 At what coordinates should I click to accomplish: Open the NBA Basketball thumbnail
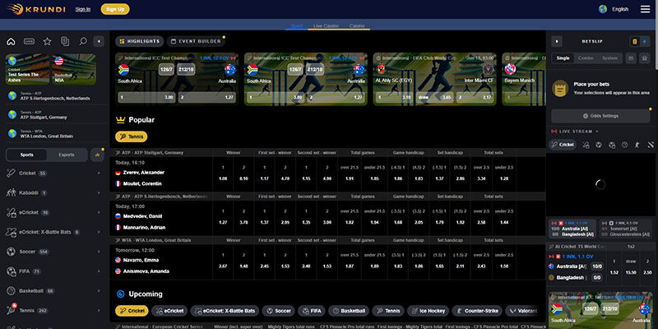tap(74, 69)
